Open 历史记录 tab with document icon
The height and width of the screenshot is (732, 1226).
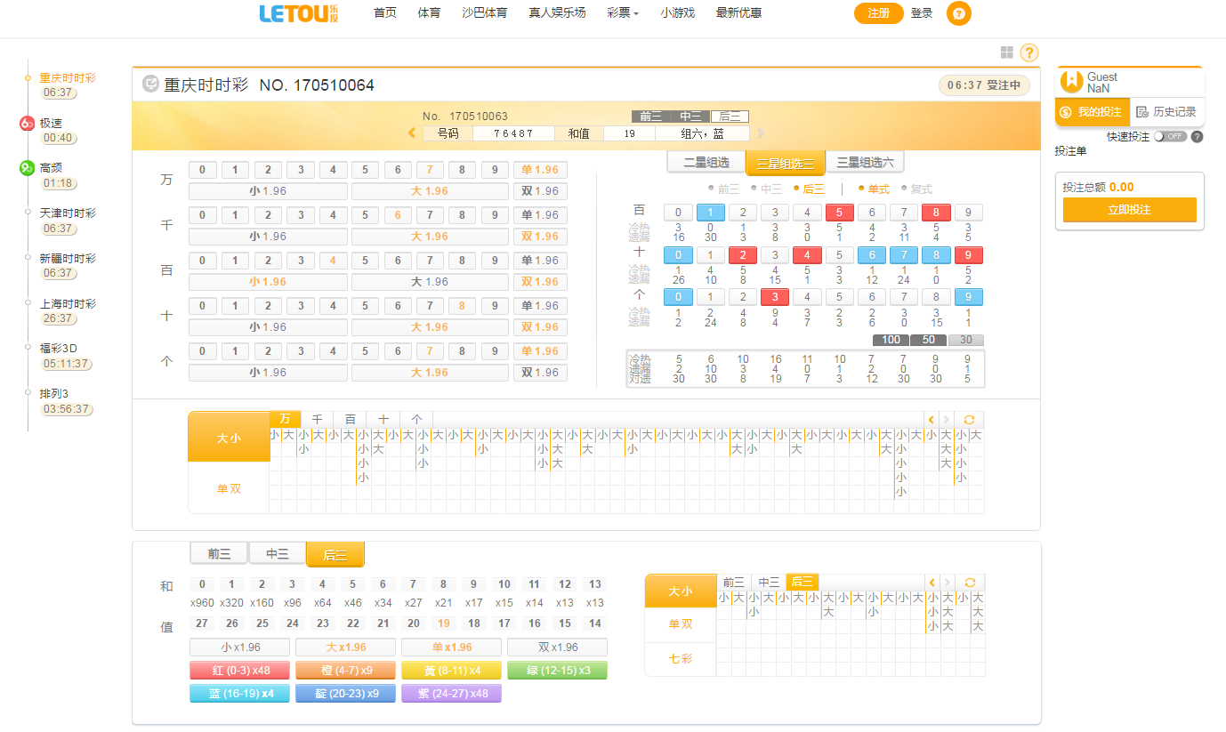[1166, 112]
